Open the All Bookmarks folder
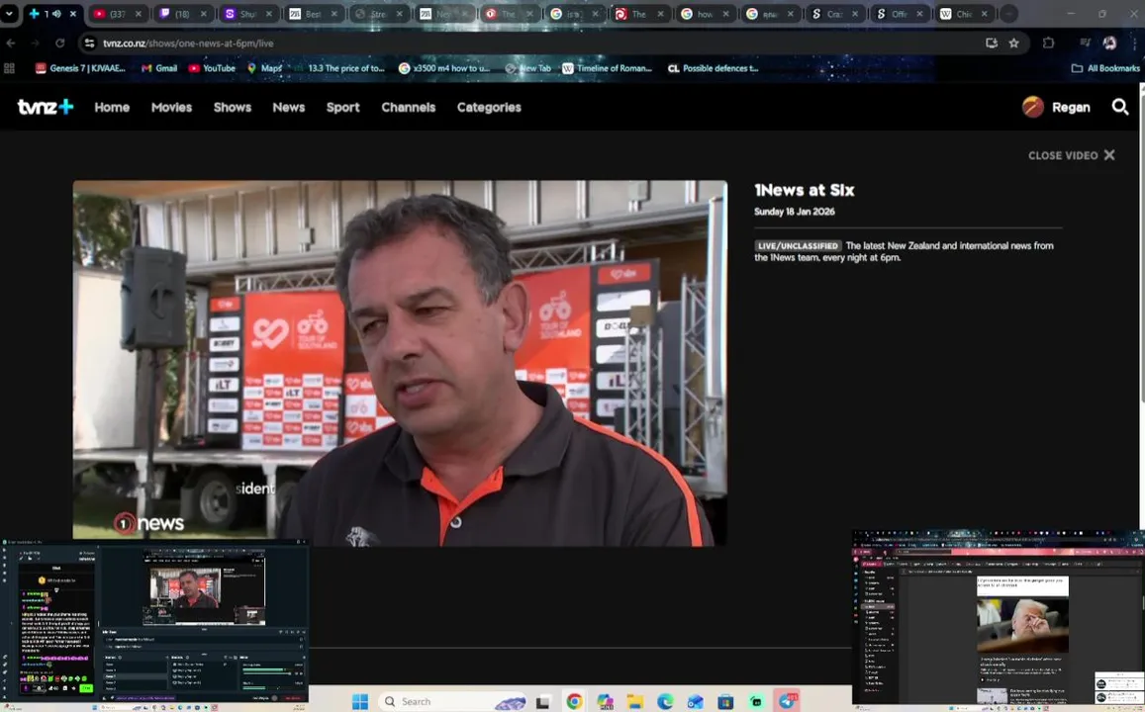Viewport: 1145px width, 712px height. 1104,68
